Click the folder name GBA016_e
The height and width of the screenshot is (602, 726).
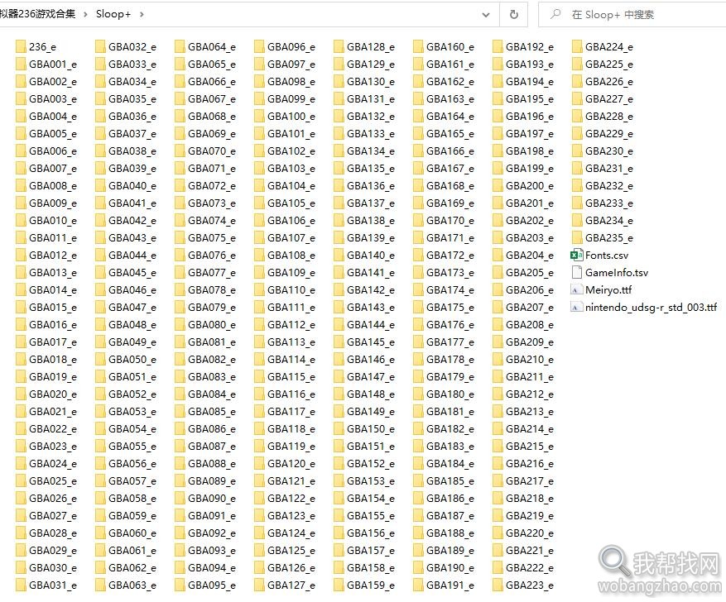[x=53, y=325]
